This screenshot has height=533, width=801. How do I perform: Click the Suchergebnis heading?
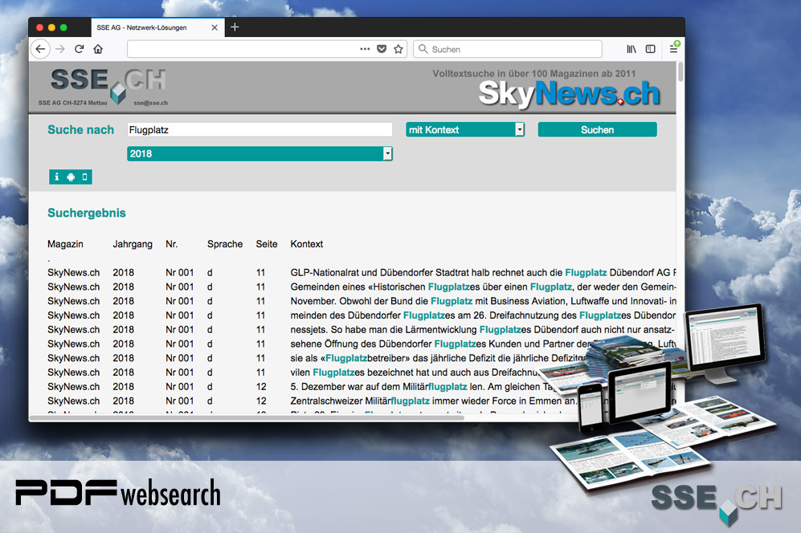tap(86, 213)
